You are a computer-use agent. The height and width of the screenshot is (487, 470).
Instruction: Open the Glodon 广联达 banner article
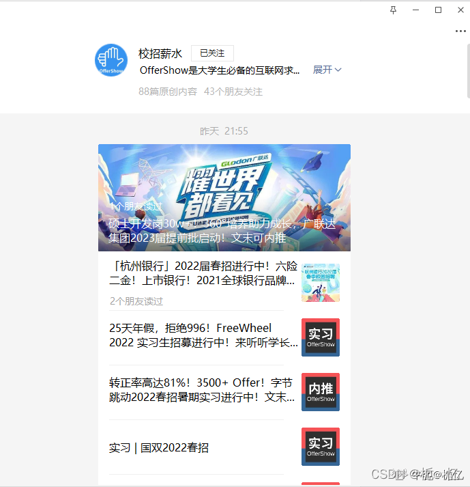(224, 197)
